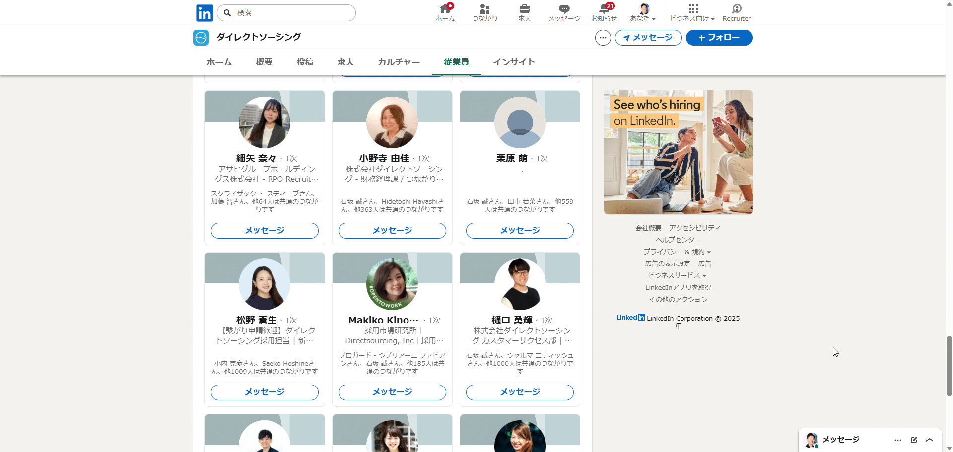Switch to the カルチャー tab
The height and width of the screenshot is (452, 953).
pyautogui.click(x=399, y=62)
